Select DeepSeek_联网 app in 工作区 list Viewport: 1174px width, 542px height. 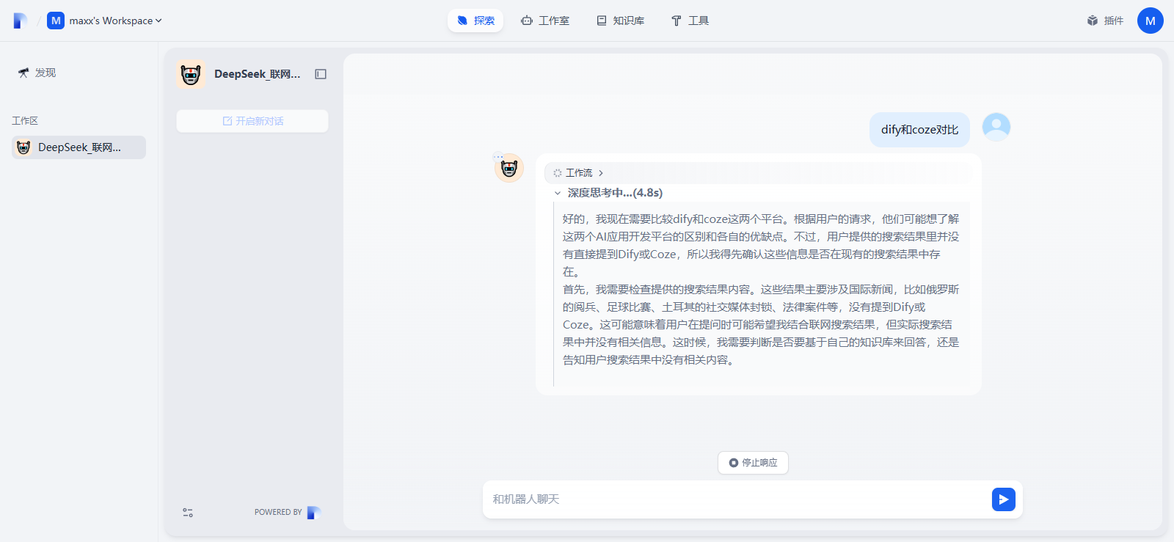pos(79,147)
